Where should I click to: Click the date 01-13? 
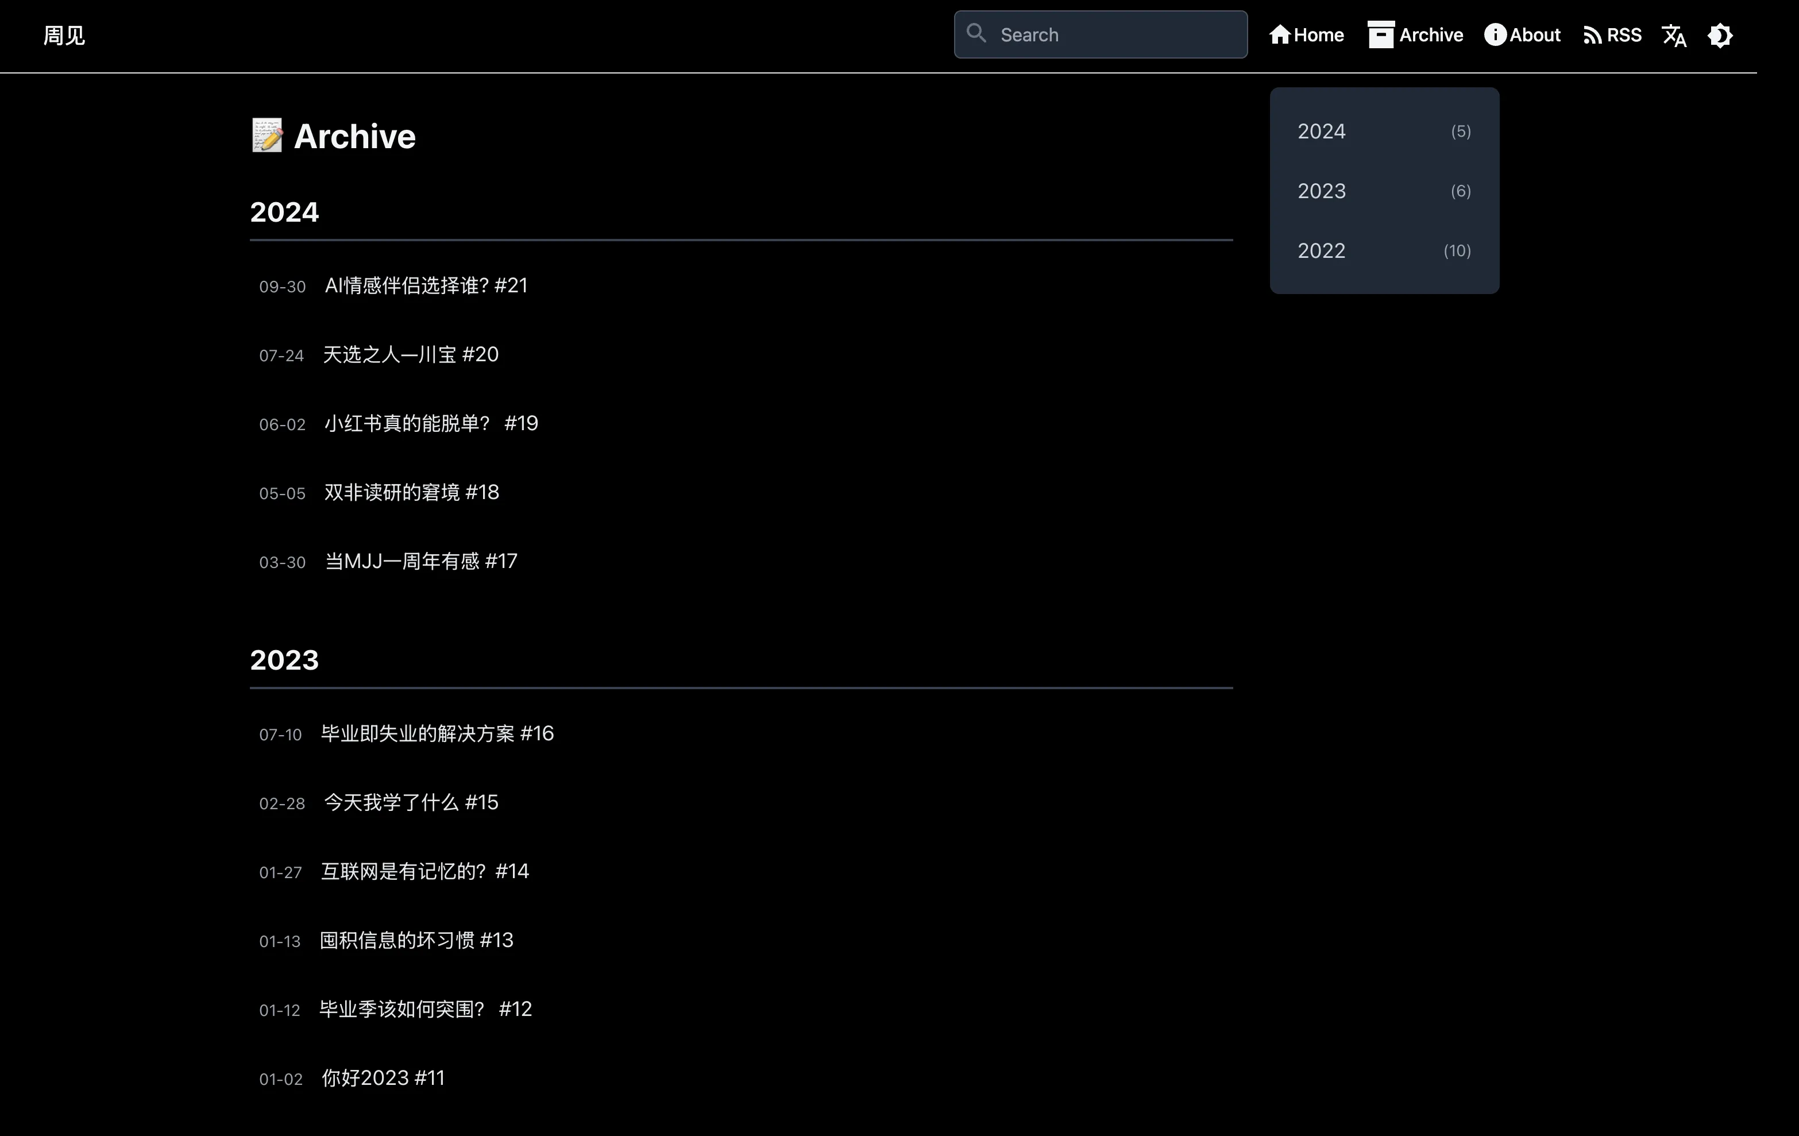pos(279,942)
